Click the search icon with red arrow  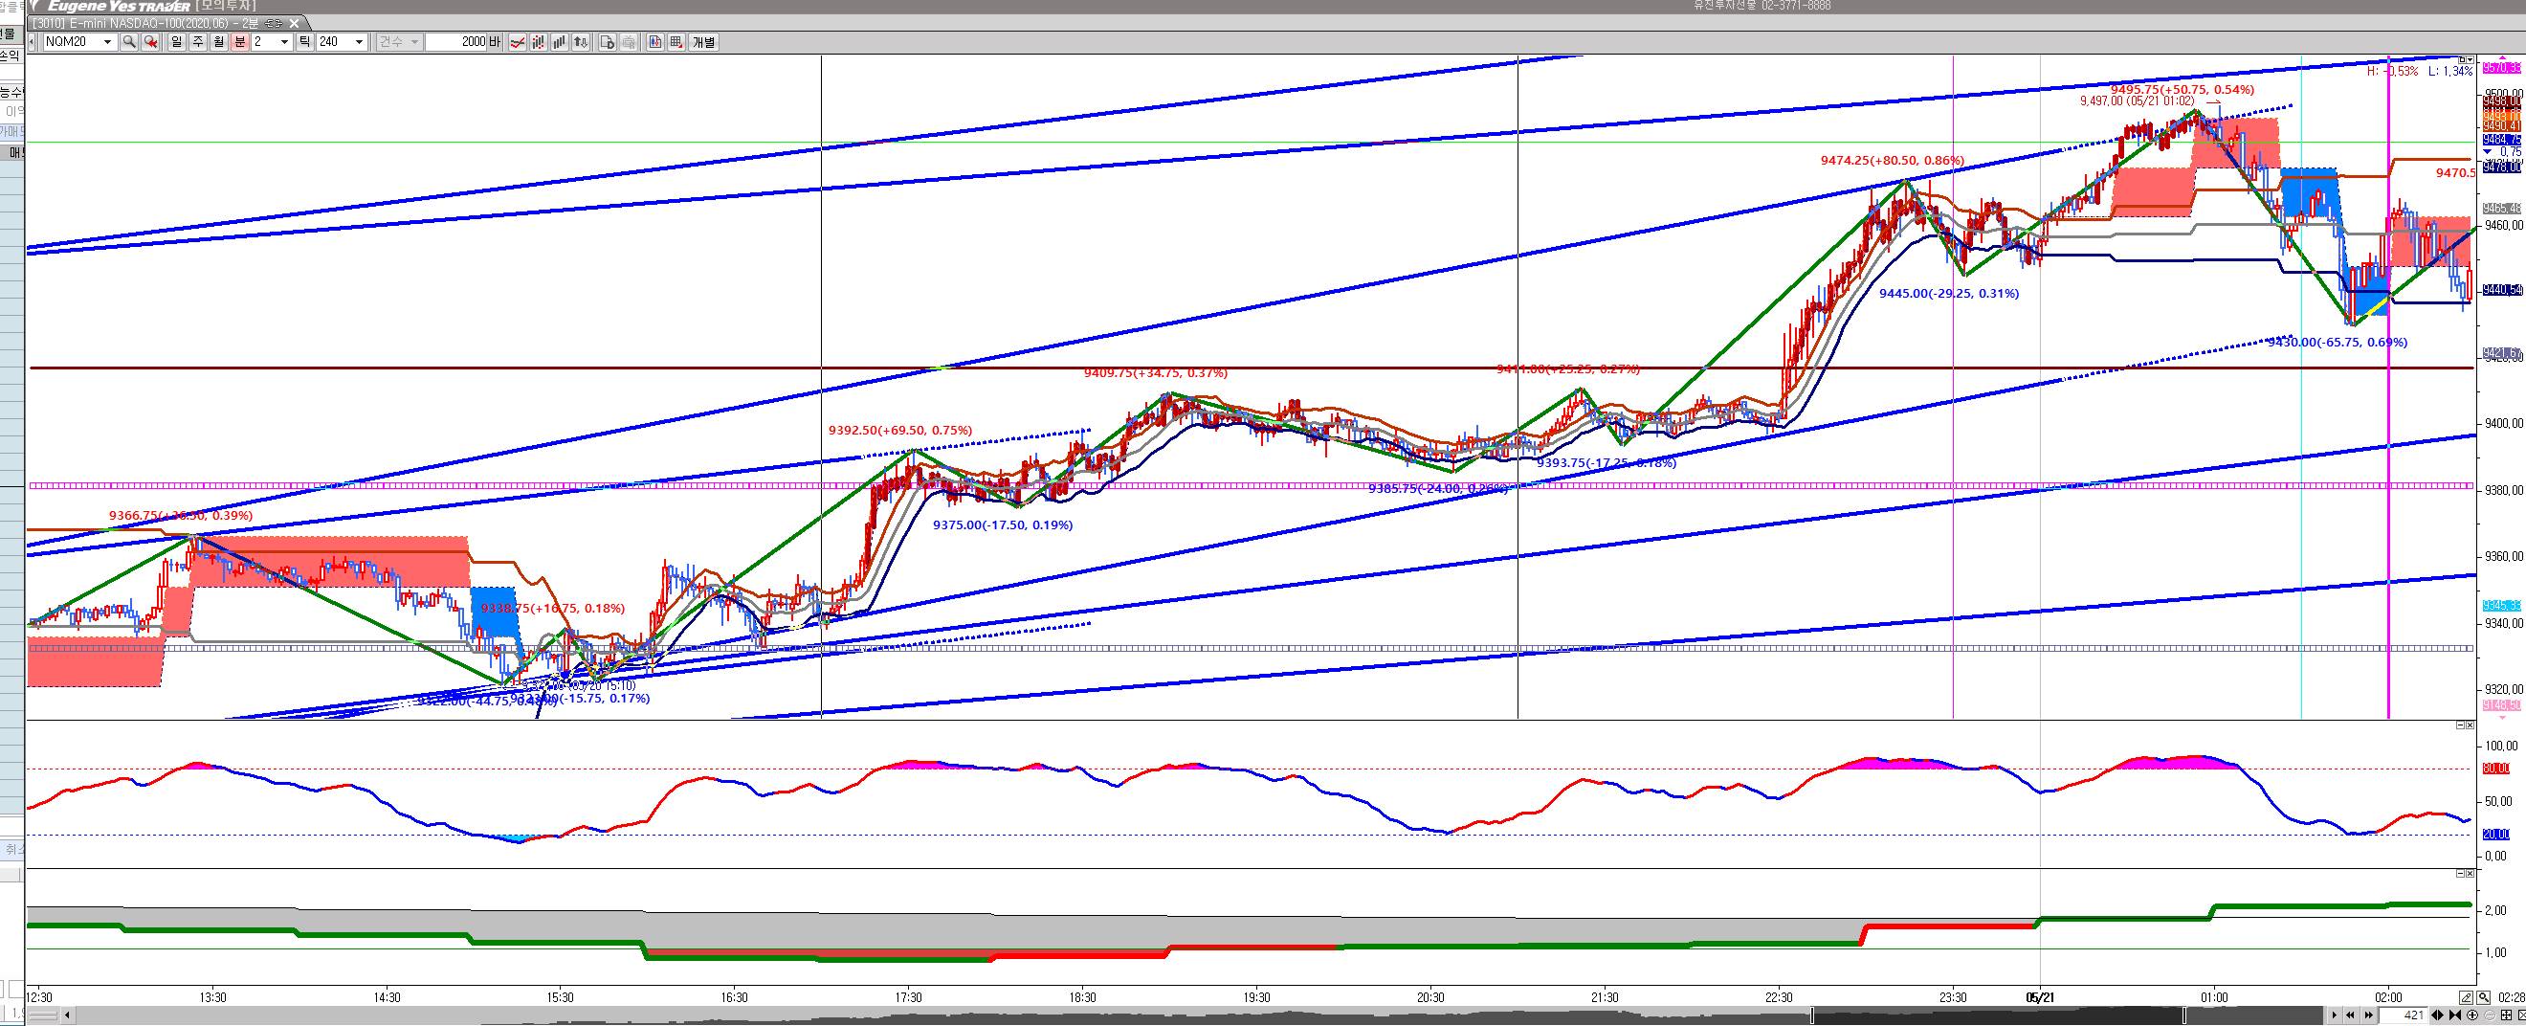150,42
